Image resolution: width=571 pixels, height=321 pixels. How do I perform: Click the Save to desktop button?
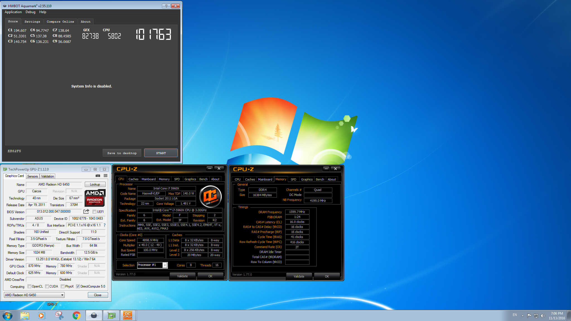(122, 153)
